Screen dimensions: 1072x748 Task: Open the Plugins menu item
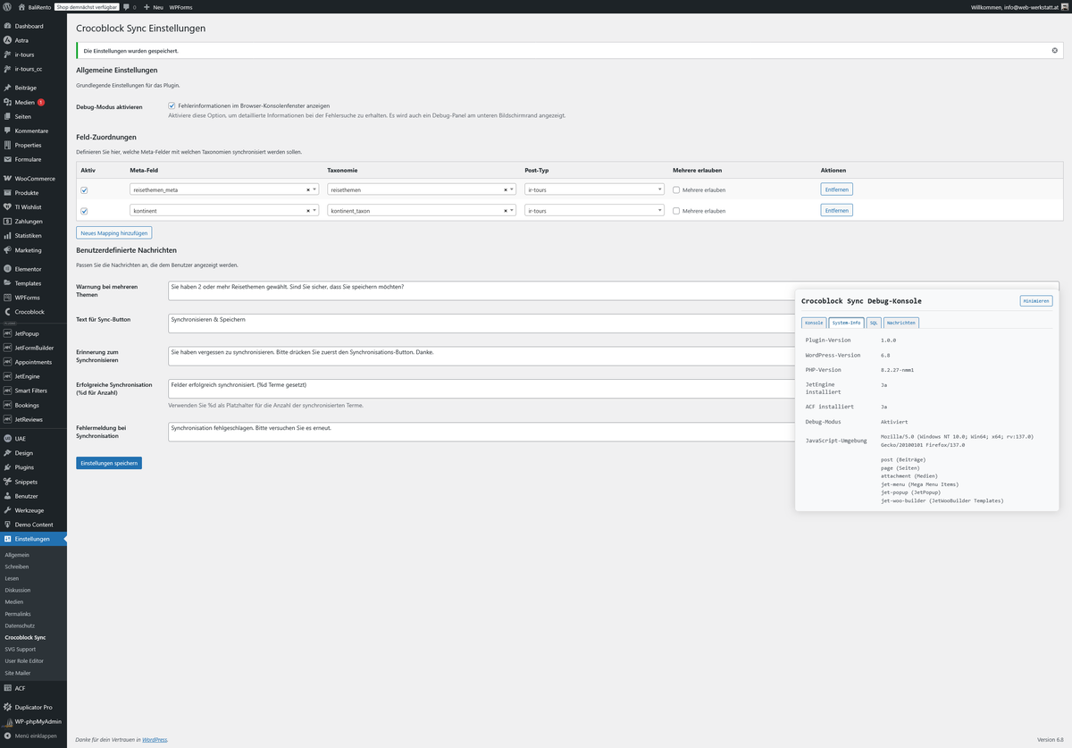(33, 467)
